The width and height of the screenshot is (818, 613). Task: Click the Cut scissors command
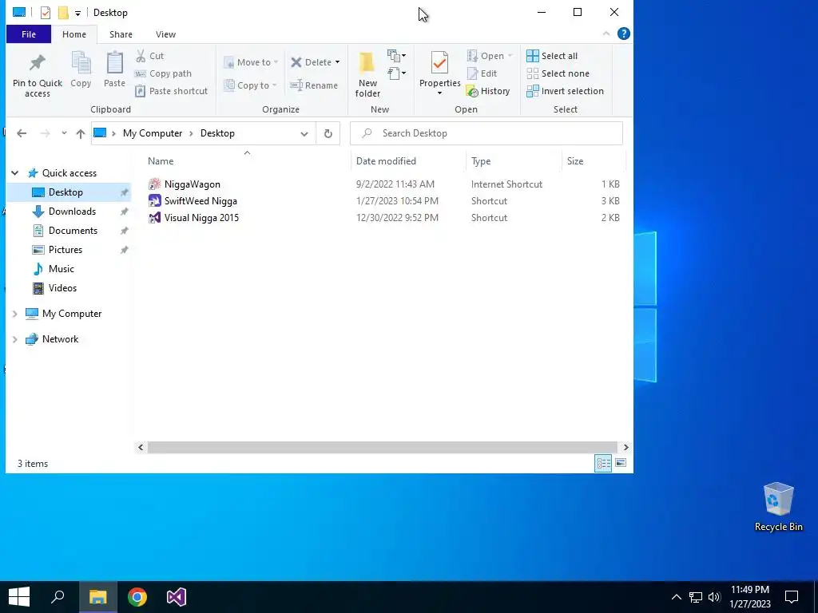coord(149,56)
